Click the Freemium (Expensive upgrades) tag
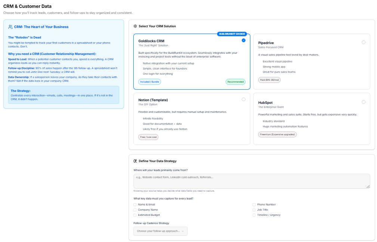This screenshot has height=242, width=377. pos(277,134)
